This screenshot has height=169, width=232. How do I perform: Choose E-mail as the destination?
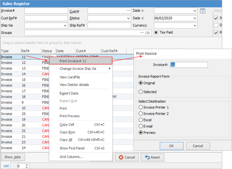141,126
